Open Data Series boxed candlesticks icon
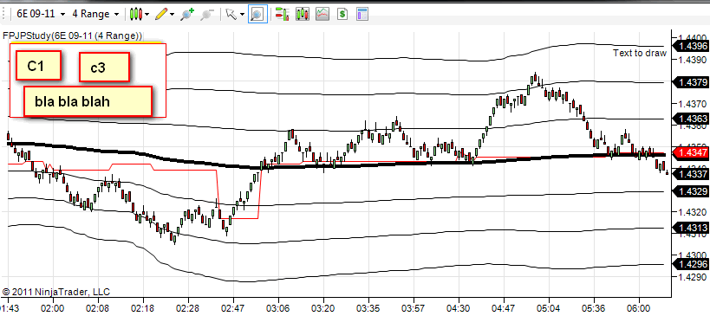 click(x=303, y=14)
